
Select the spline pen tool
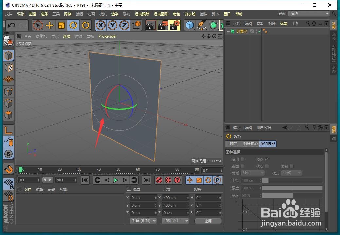(202, 25)
